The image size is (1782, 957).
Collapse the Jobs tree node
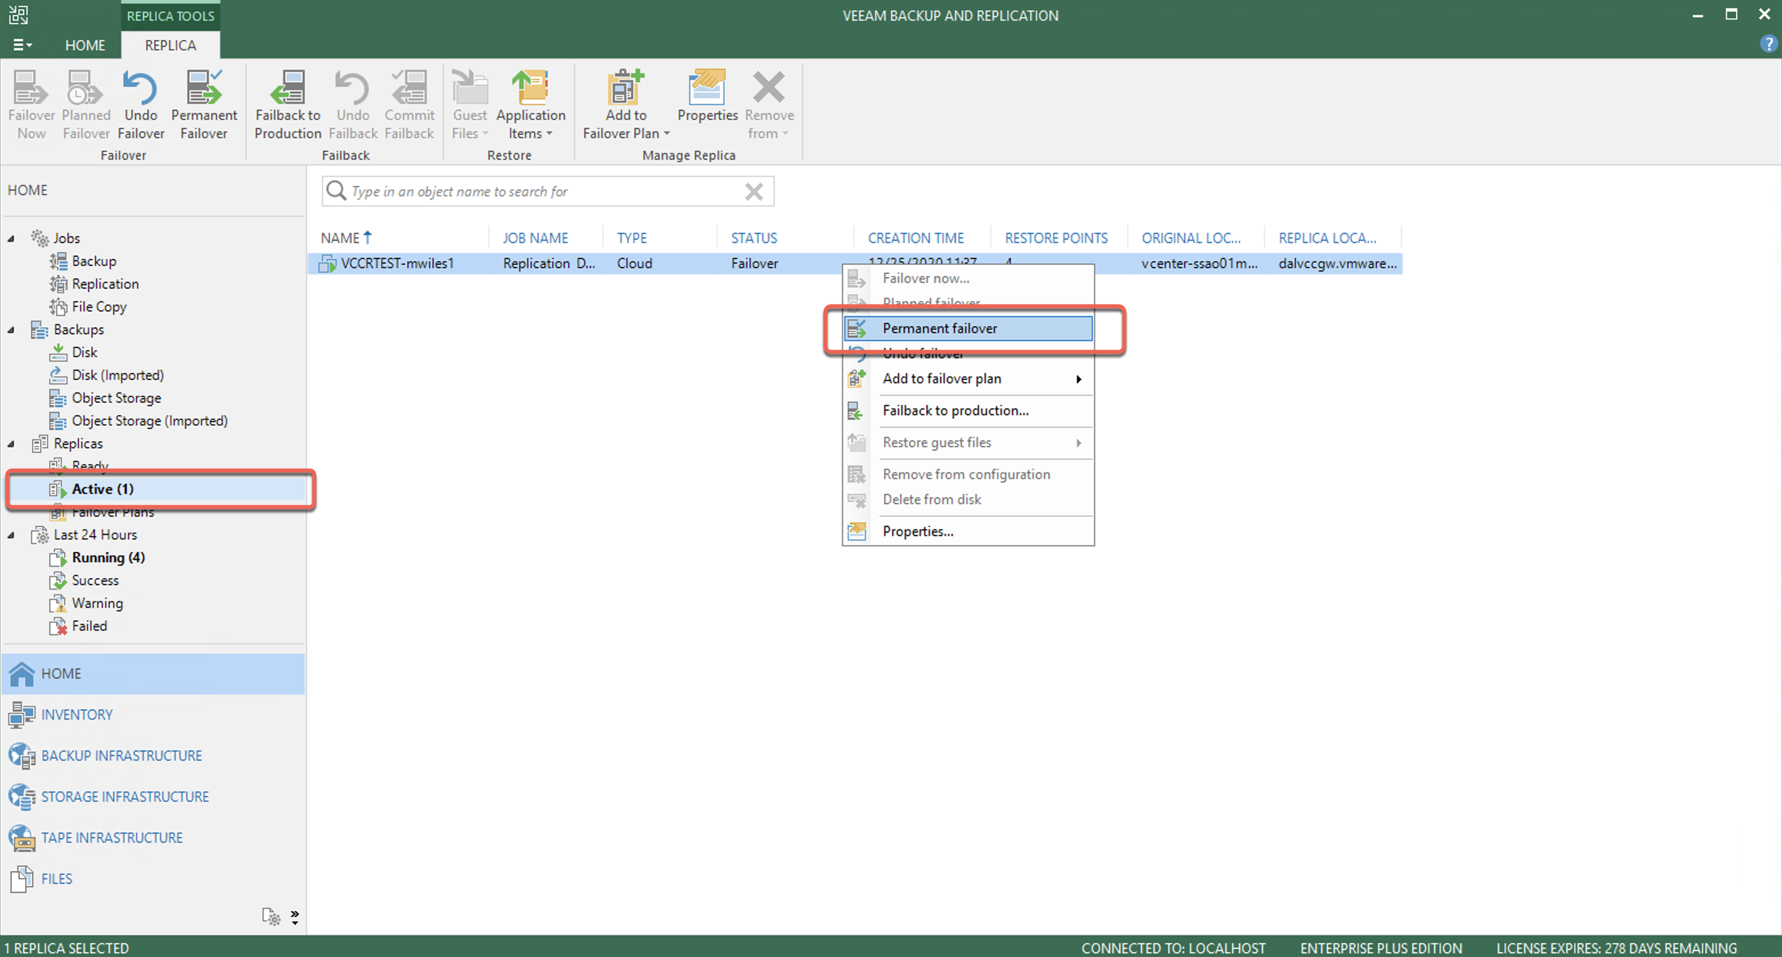click(x=11, y=238)
